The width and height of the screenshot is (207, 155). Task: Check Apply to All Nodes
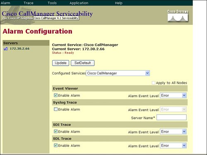coord(154,83)
